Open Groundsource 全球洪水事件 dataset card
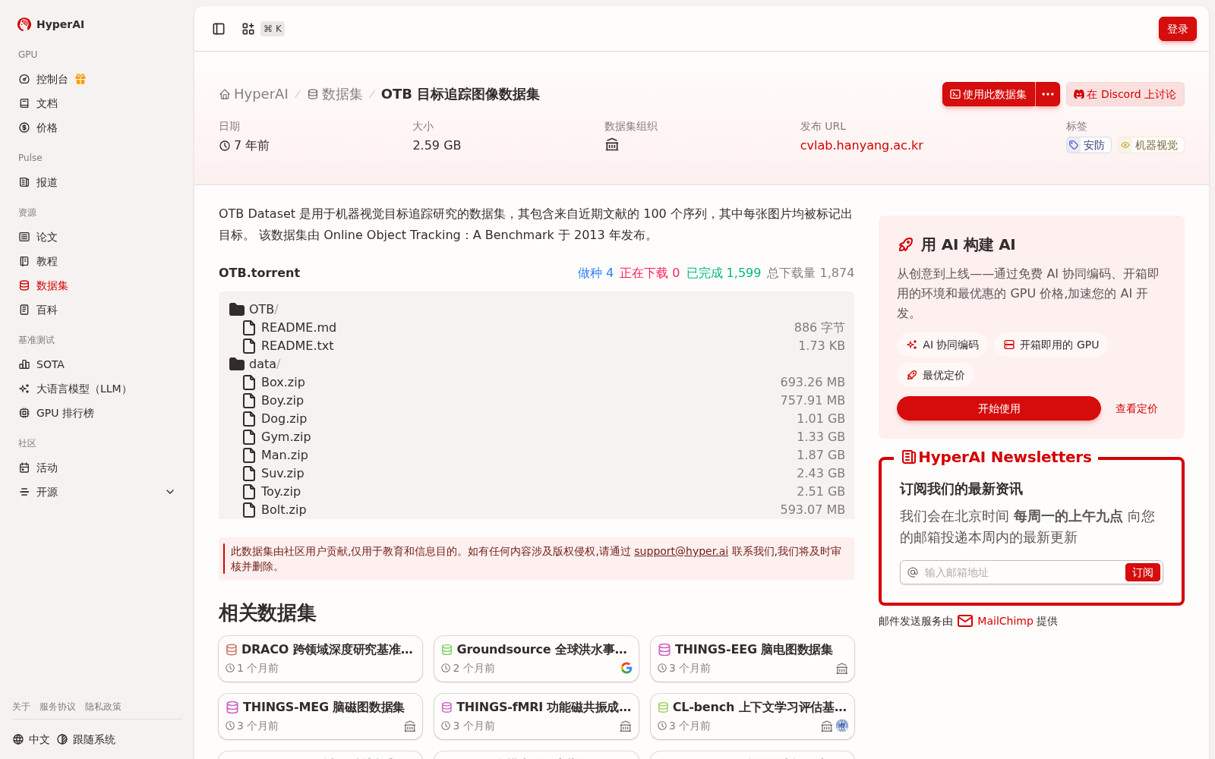 tap(536, 659)
